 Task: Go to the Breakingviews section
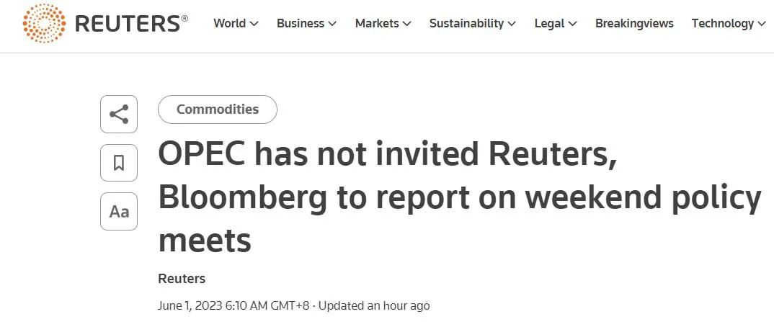(634, 23)
